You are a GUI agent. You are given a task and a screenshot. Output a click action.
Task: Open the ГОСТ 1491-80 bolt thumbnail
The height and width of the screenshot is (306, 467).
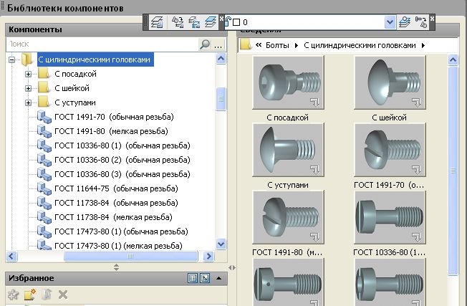[288, 217]
